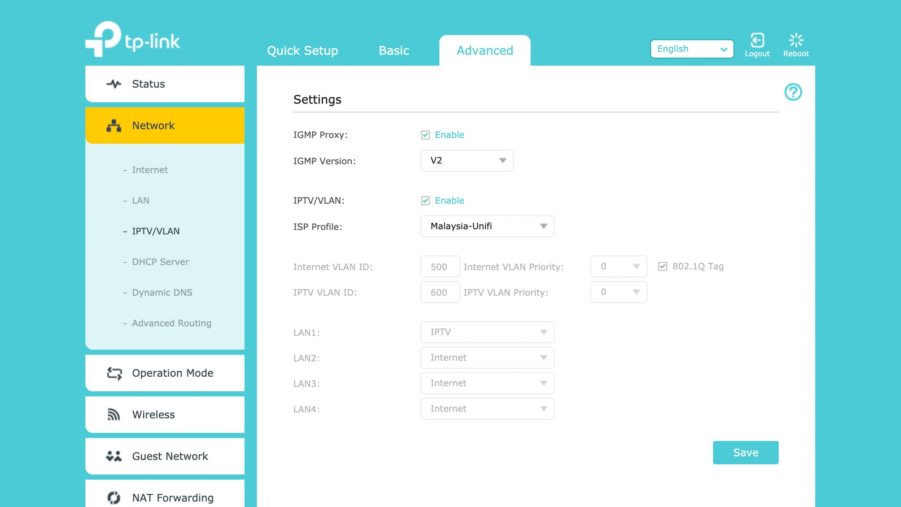901x507 pixels.
Task: Click the Network topology icon
Action: pos(114,125)
